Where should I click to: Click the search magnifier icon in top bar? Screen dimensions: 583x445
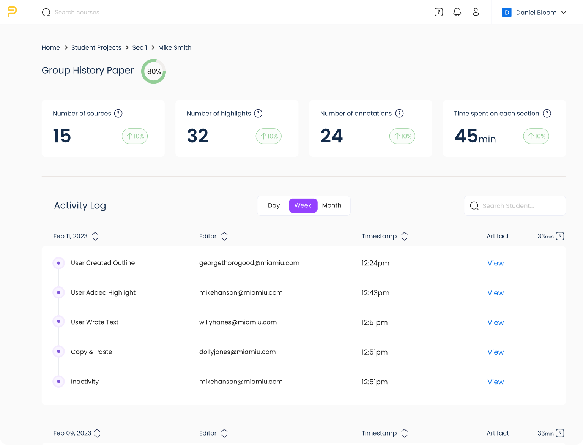coord(46,13)
